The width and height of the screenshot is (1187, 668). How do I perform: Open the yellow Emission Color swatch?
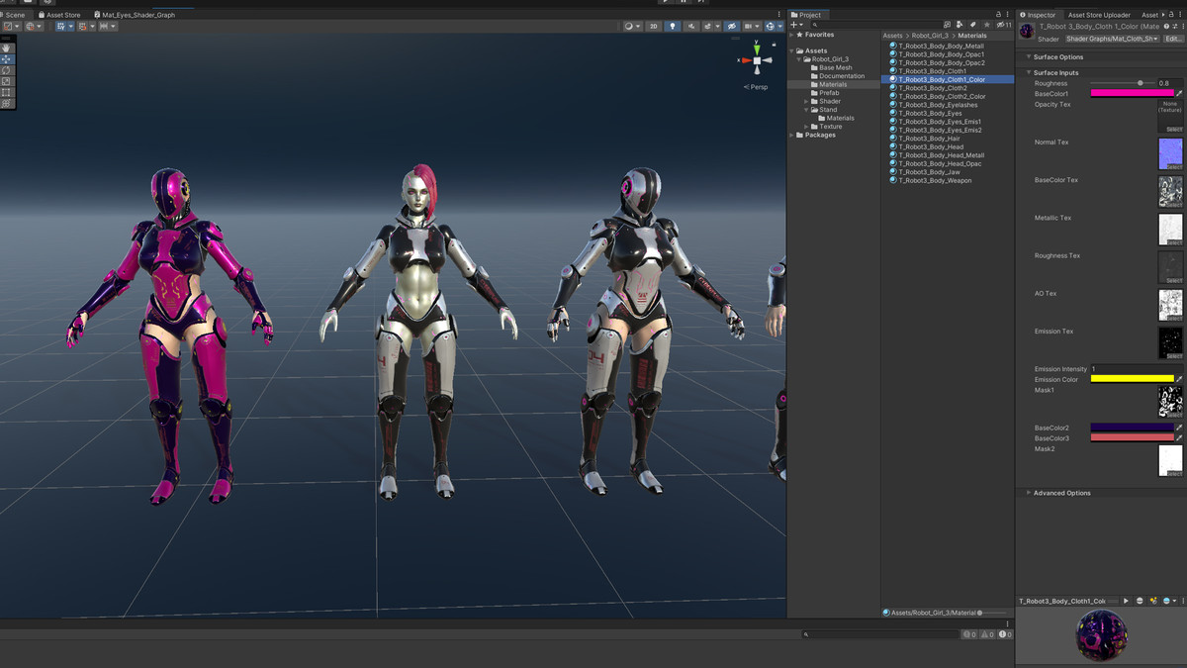1132,378
